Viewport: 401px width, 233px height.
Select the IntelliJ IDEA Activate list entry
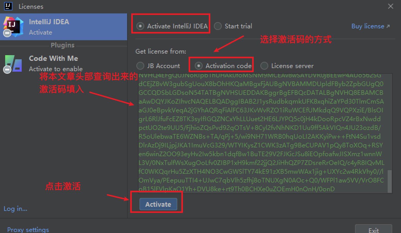tap(64, 27)
